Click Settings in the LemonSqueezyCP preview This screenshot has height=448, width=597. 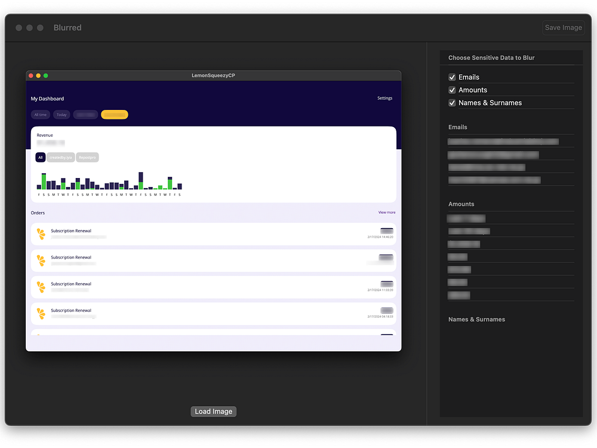(x=384, y=99)
